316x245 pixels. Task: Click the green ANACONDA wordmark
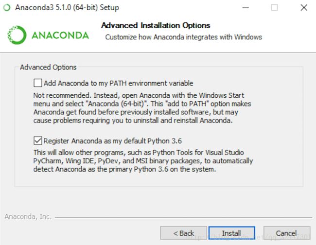pyautogui.click(x=60, y=35)
